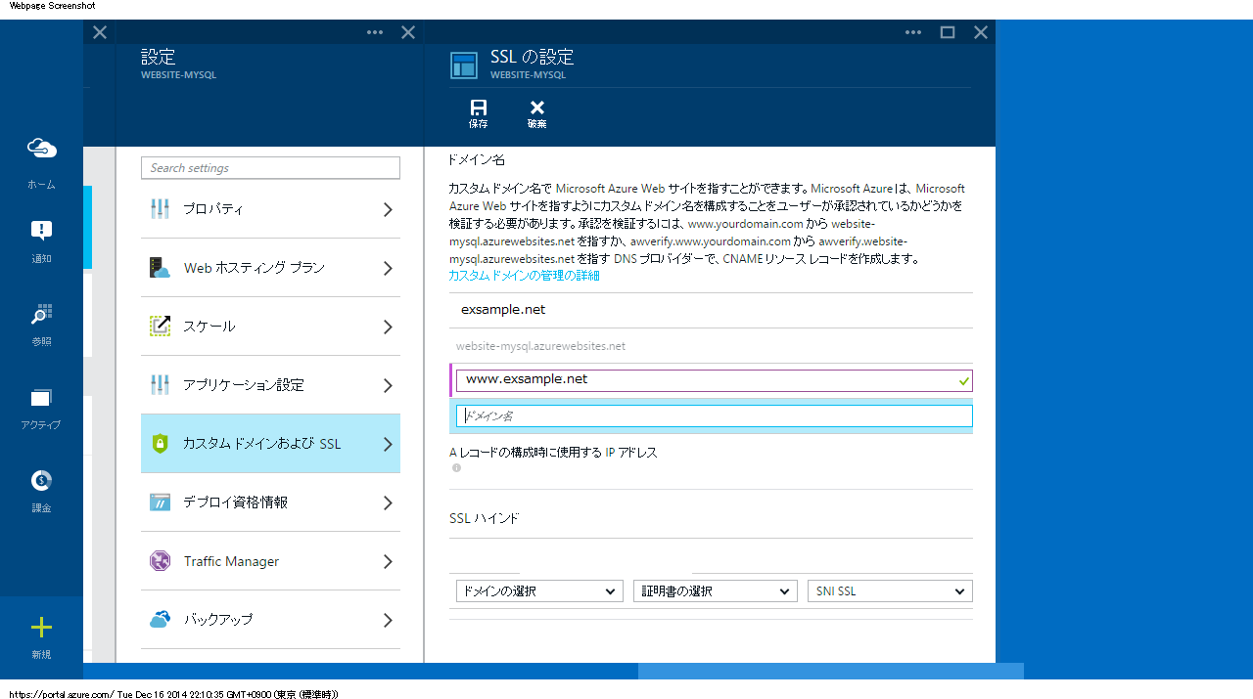Click the Home cloud icon in sidebar

pos(41,149)
